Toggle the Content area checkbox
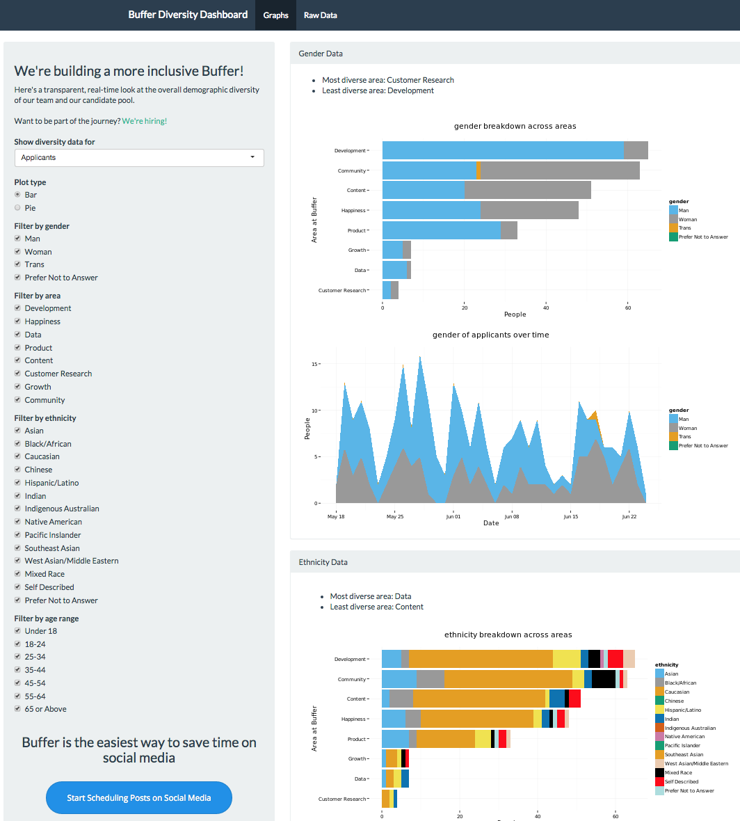Screen dimensions: 740x821 [18, 360]
